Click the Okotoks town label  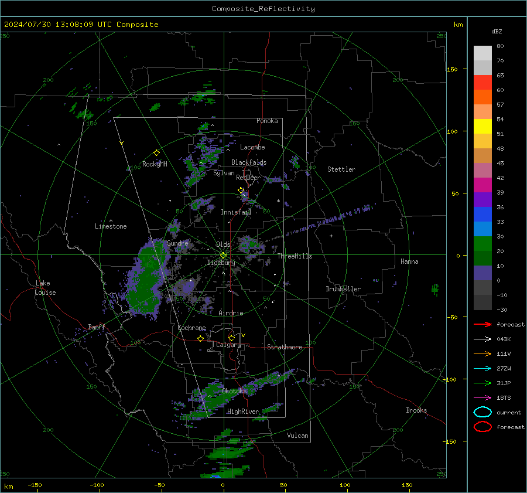coord(234,391)
